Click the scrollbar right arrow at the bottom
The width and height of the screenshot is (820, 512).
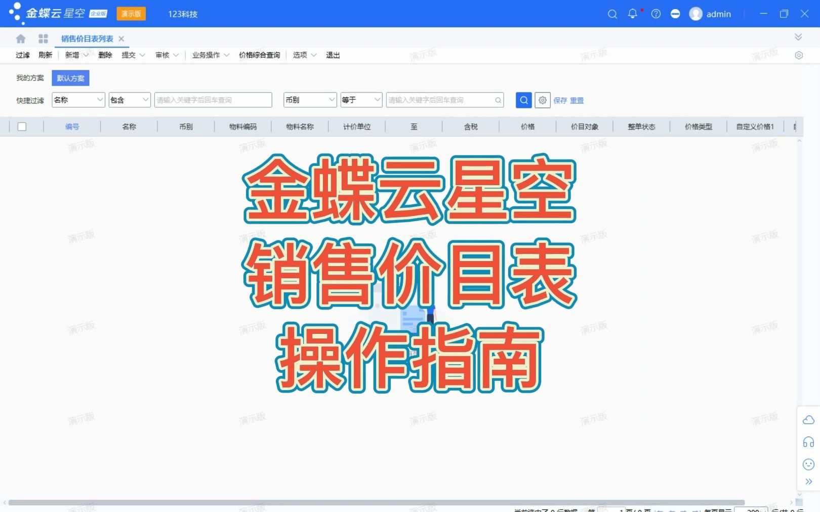point(791,502)
